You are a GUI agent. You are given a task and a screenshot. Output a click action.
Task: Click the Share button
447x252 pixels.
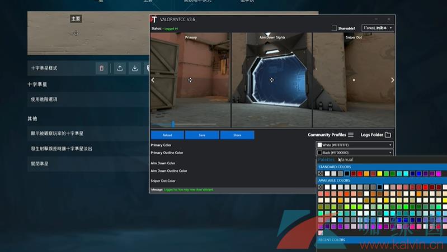[x=237, y=135]
